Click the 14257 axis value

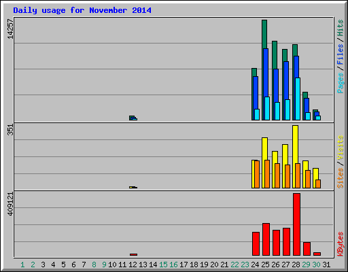(x=10, y=29)
